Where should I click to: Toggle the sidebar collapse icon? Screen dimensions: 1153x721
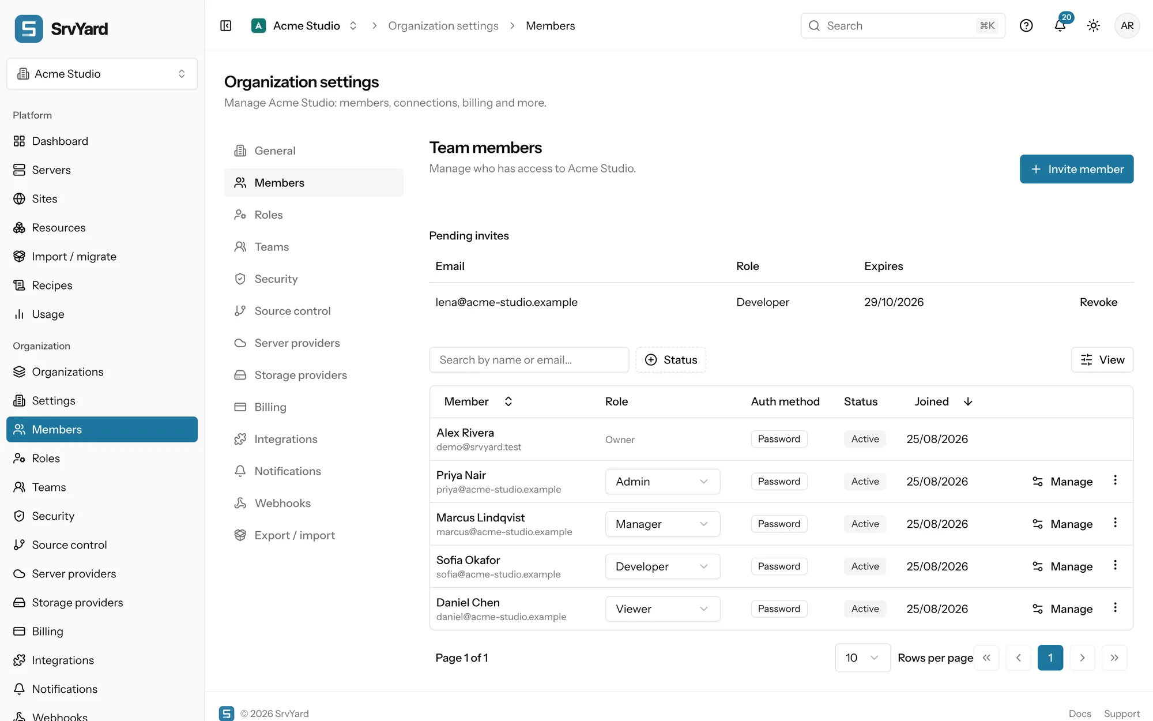[226, 26]
